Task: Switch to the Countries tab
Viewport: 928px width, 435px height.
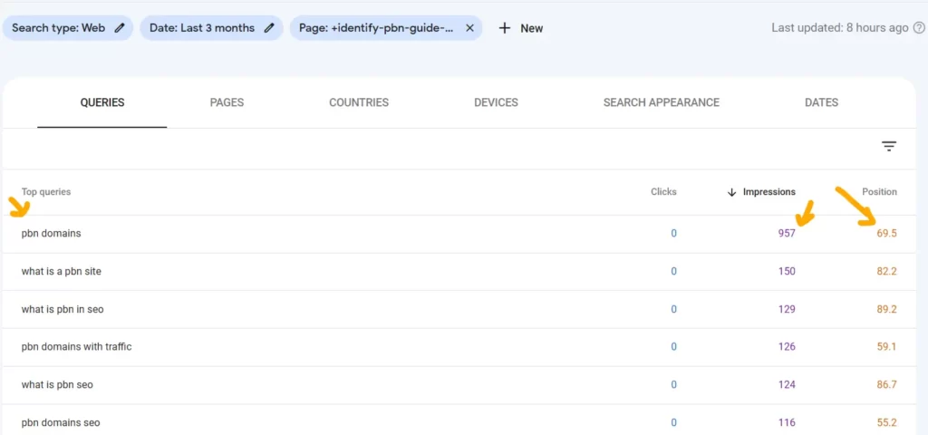Action: [359, 102]
